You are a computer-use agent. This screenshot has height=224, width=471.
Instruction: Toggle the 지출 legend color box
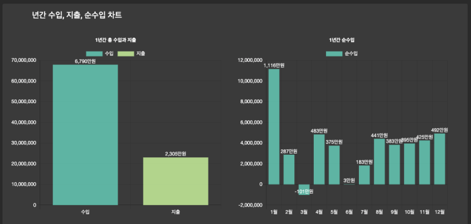coord(126,54)
